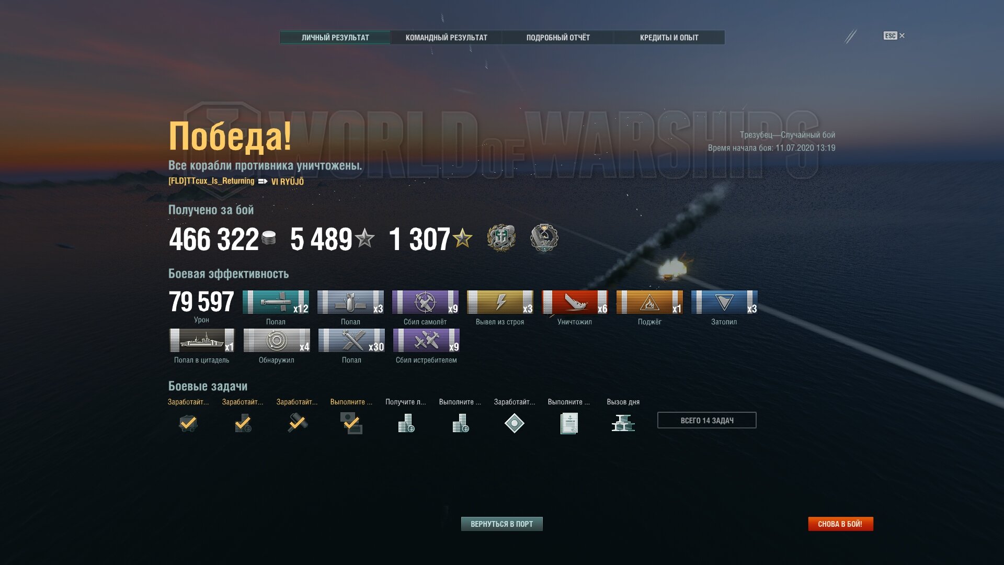1004x565 pixels.
Task: Click the Сбил истребителем x9 ribbon
Action: (426, 341)
